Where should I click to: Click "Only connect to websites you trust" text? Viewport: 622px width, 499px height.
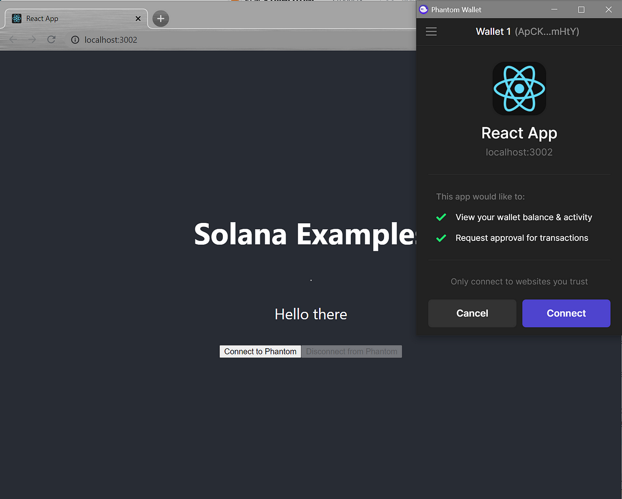point(519,281)
